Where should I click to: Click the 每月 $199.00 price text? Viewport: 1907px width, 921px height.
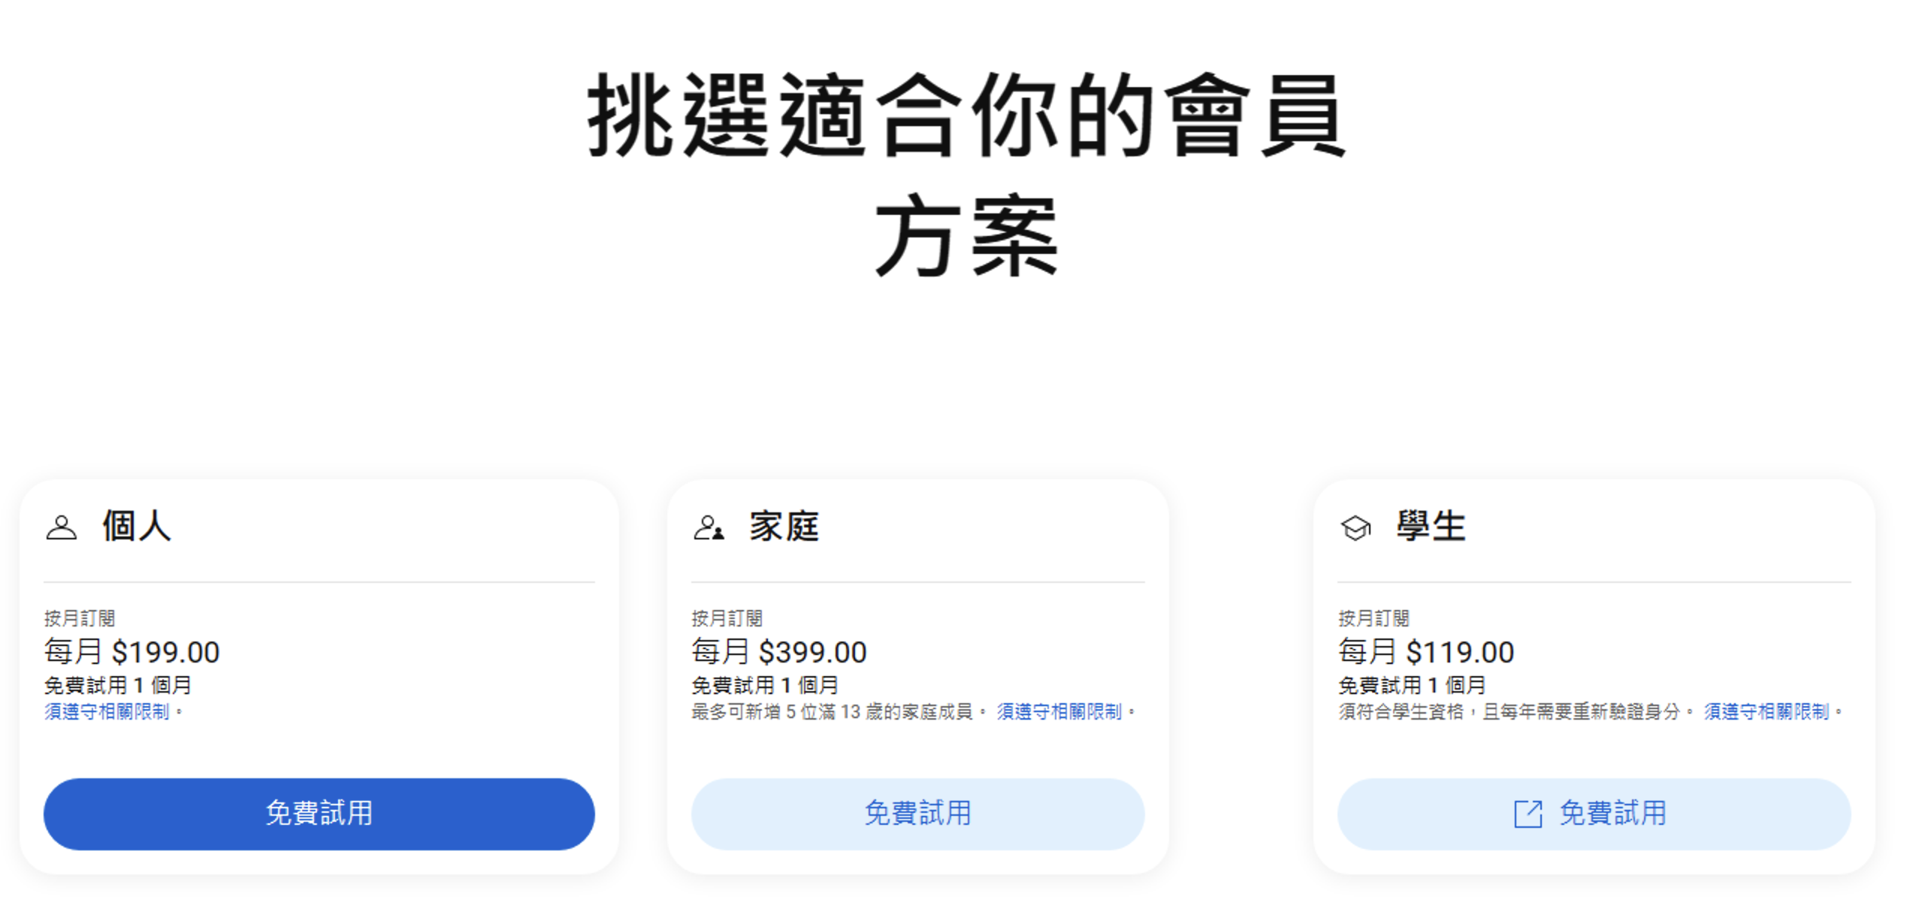click(132, 651)
